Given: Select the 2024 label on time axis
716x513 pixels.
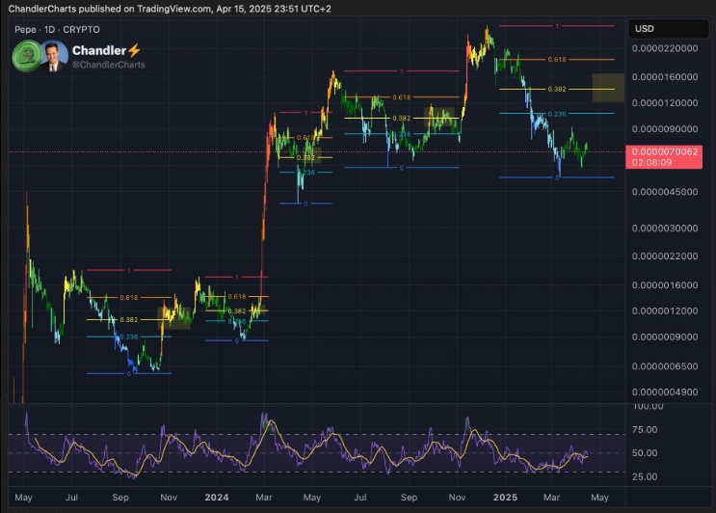Looking at the screenshot, I should point(217,498).
